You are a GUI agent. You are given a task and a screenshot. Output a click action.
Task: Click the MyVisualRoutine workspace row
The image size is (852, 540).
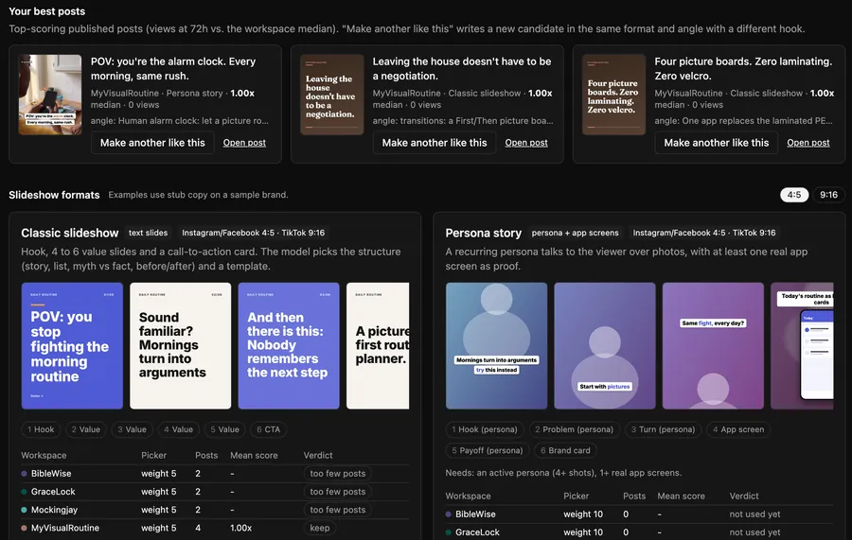click(x=215, y=528)
